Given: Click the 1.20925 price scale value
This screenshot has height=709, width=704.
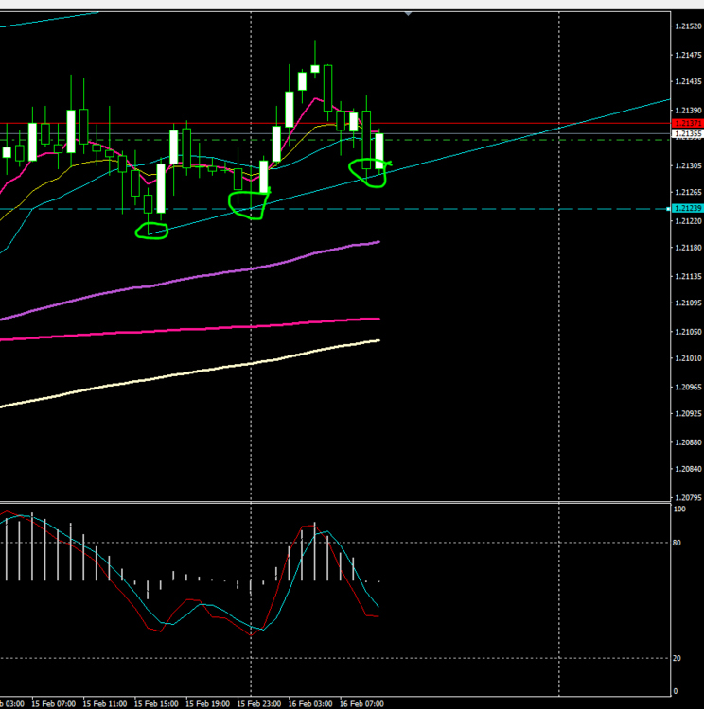Looking at the screenshot, I should click(688, 414).
